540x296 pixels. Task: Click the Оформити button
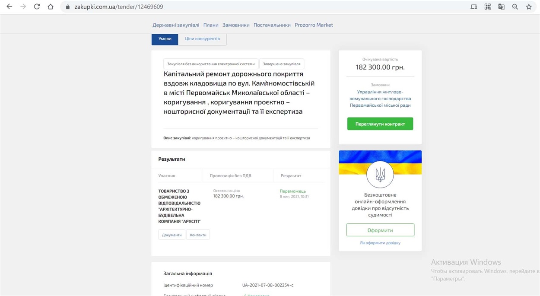[x=380, y=230]
